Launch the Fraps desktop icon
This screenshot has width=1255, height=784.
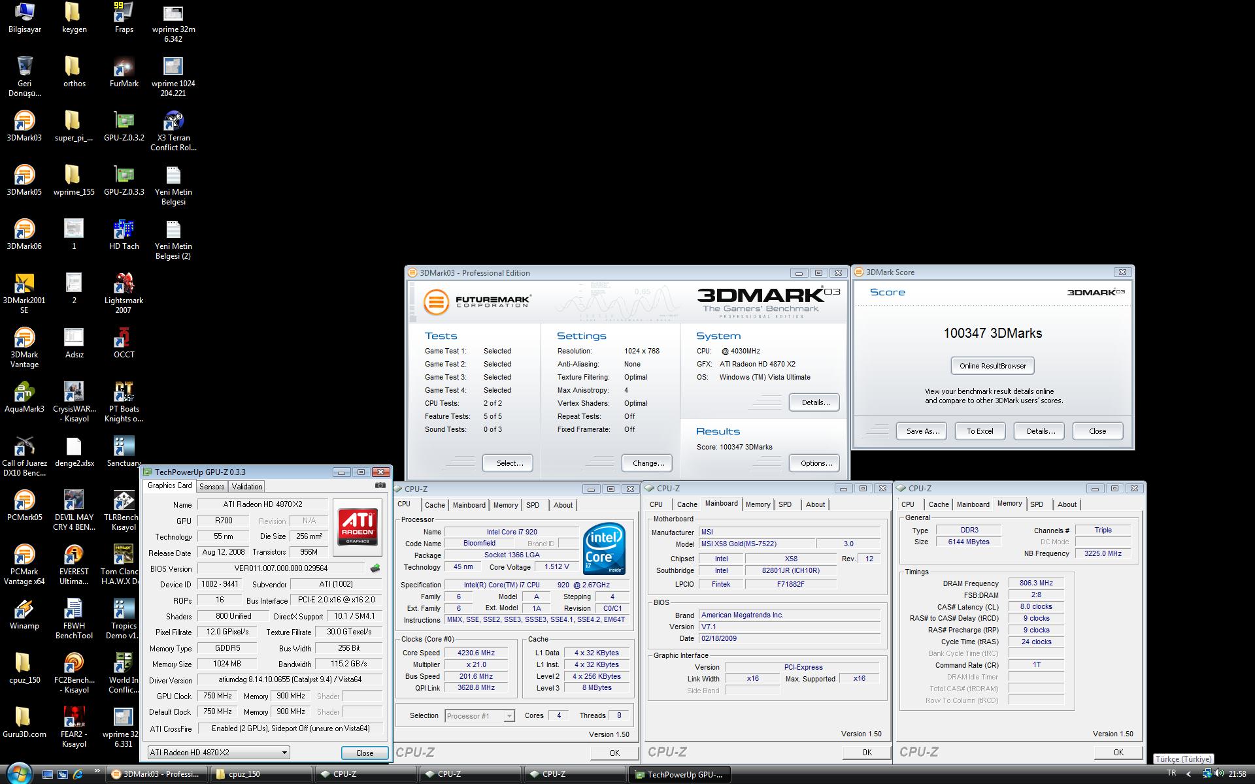(124, 18)
